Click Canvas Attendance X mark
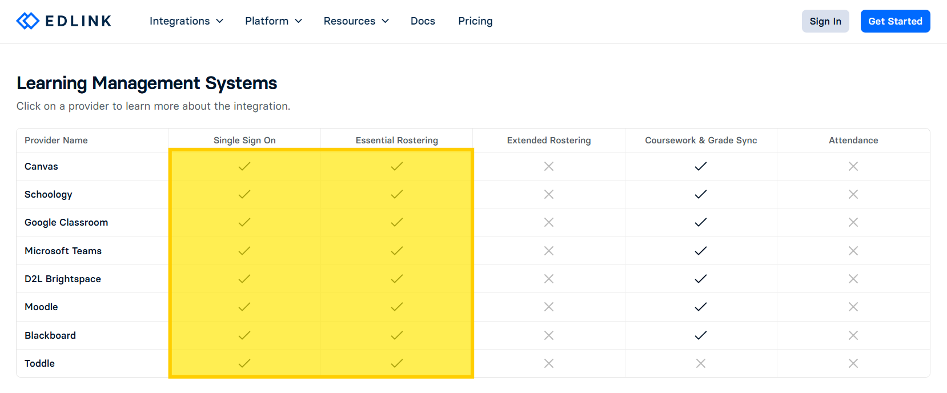947x393 pixels. click(853, 166)
